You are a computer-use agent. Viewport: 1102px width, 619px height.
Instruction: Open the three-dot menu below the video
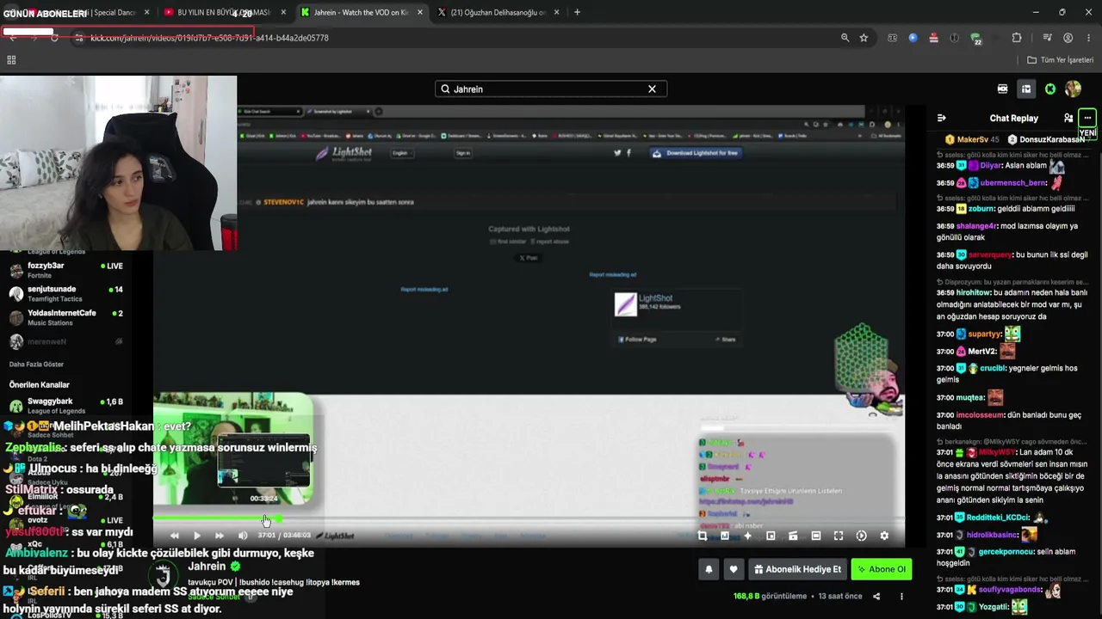pyautogui.click(x=901, y=597)
